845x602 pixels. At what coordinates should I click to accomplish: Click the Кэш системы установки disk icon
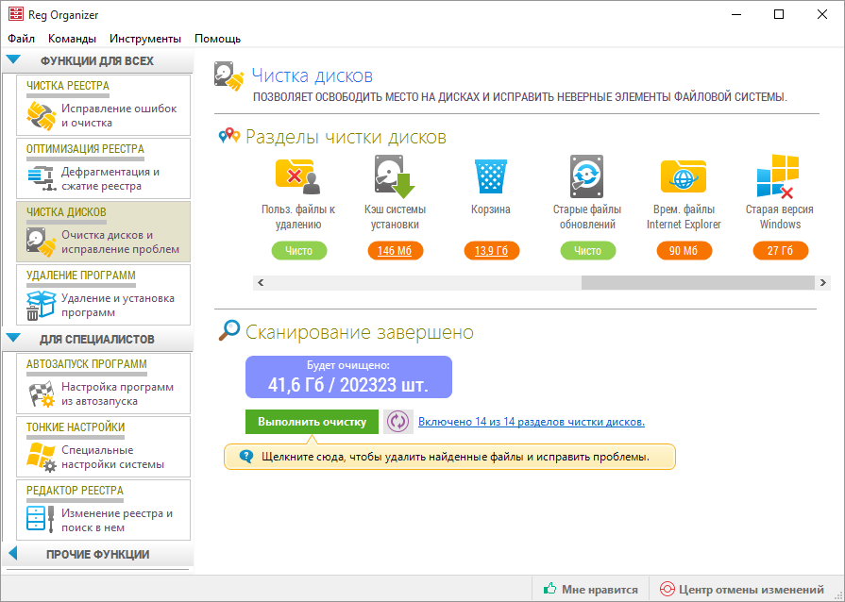pos(395,176)
